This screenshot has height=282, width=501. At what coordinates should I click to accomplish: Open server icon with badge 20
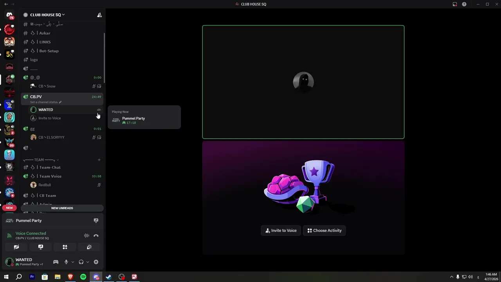[9, 142]
